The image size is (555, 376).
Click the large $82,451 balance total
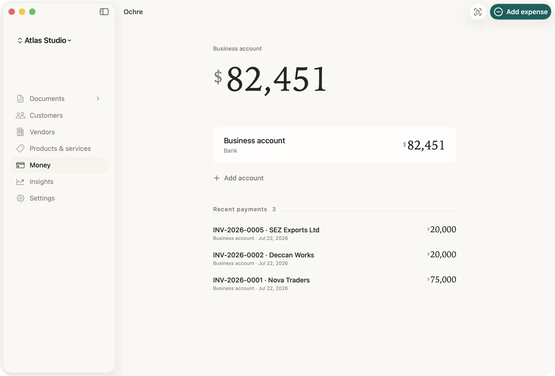[x=271, y=80]
